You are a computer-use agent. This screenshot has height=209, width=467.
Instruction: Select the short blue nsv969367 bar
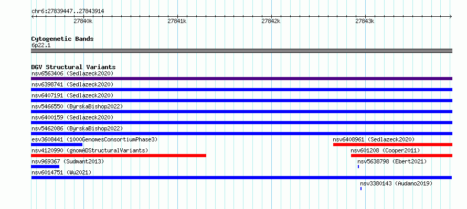(45, 167)
